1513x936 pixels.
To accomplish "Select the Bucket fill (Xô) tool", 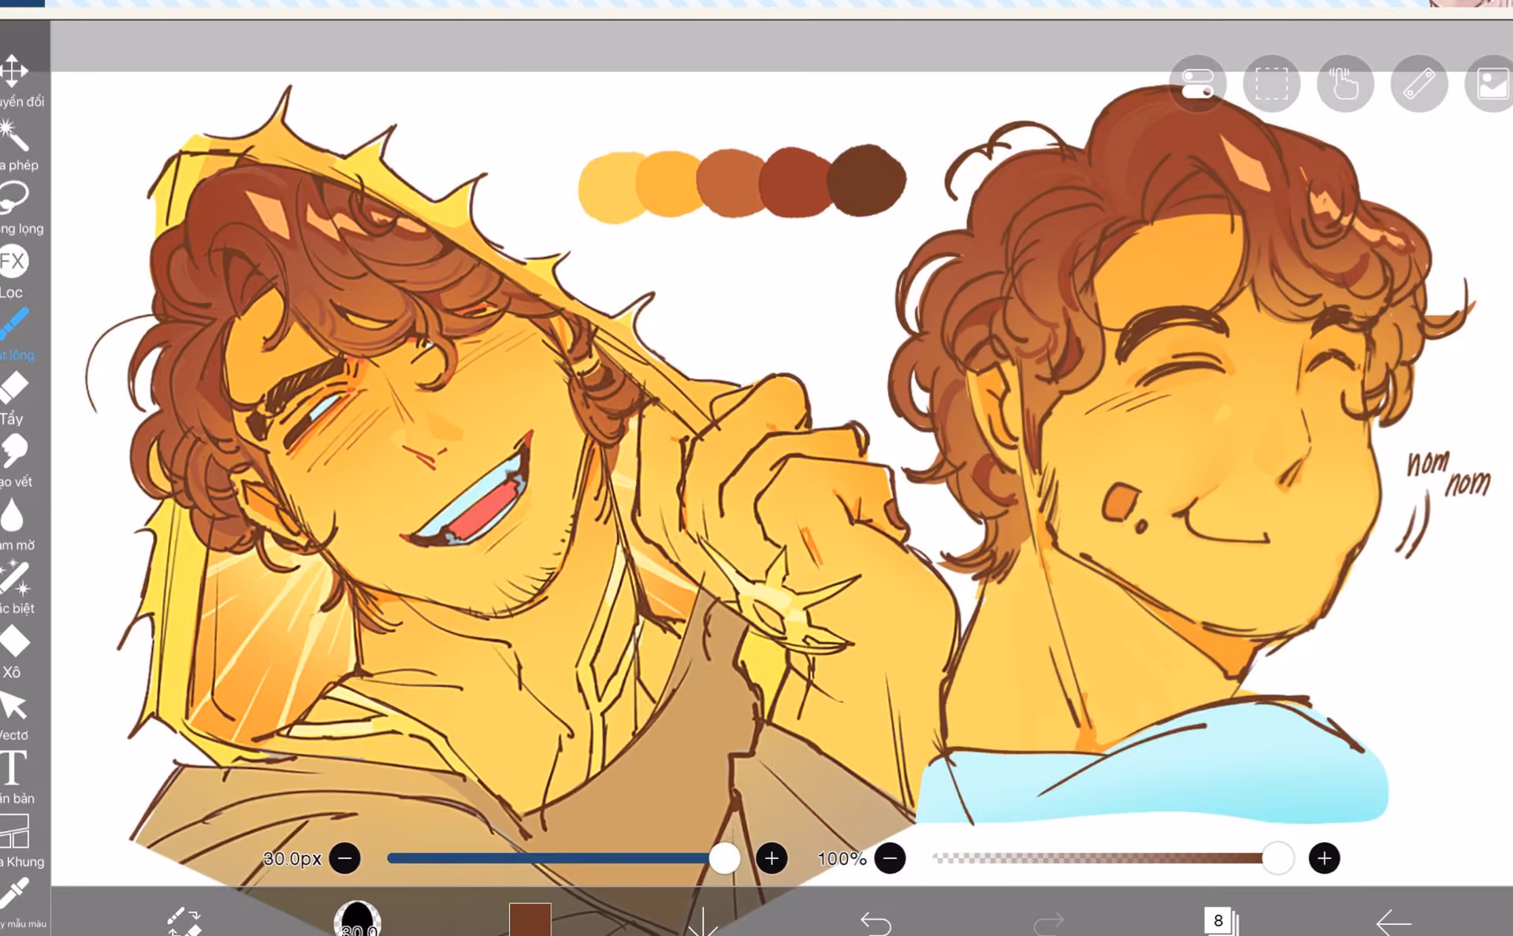I will pyautogui.click(x=13, y=641).
